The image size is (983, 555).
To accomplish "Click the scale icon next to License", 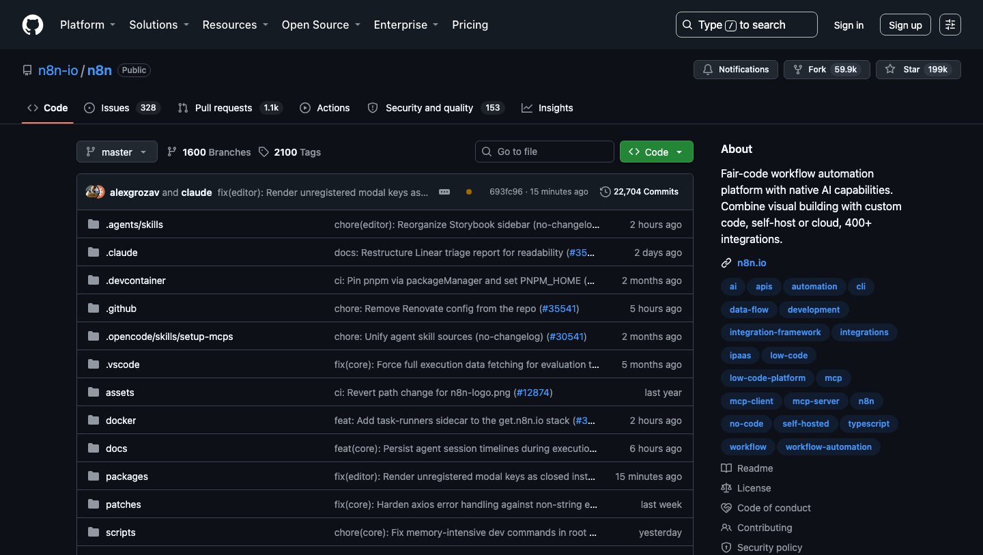I will pyautogui.click(x=726, y=488).
